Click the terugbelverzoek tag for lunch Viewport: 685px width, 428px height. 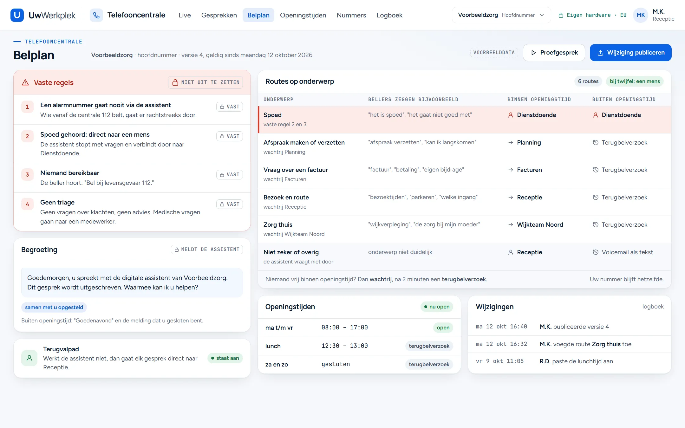[429, 346]
